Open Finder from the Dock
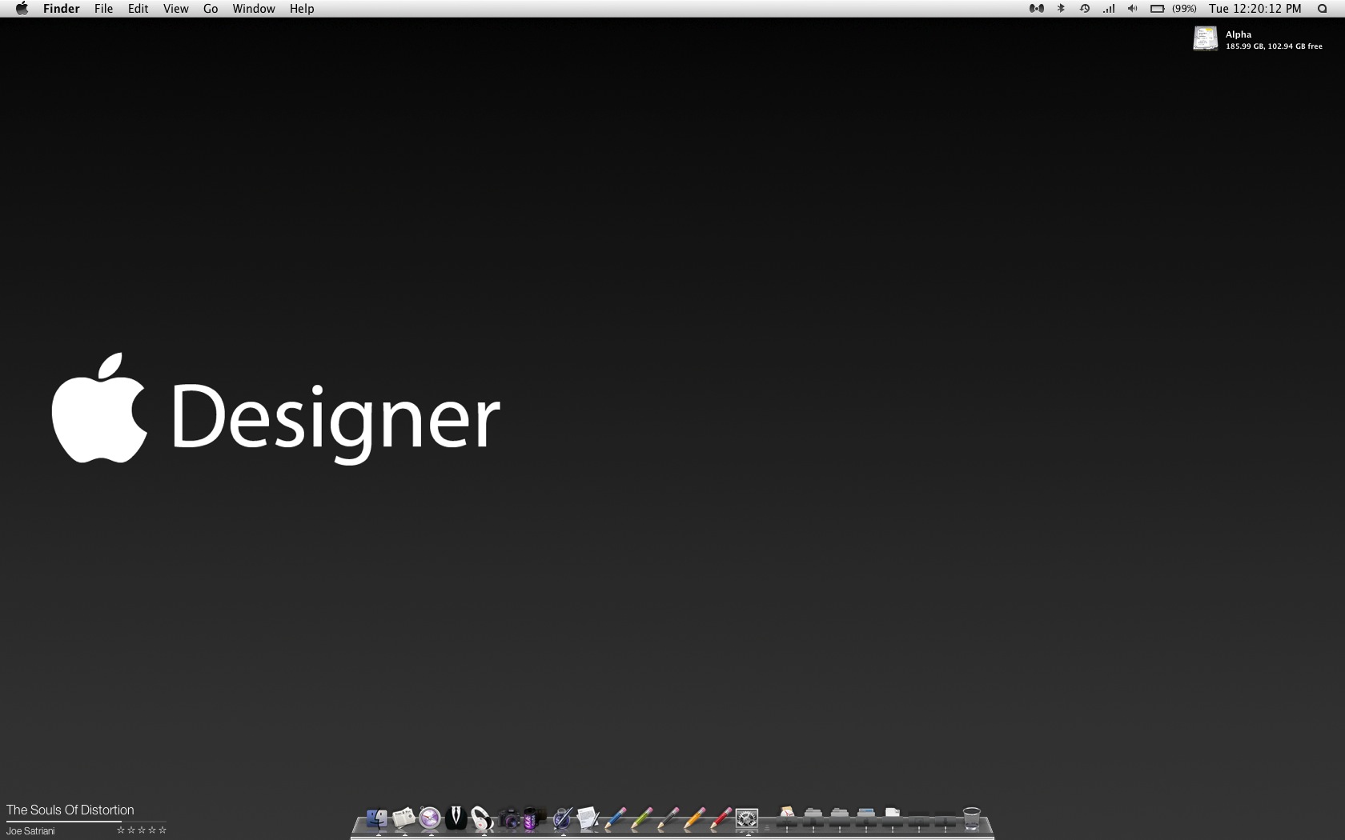This screenshot has width=1345, height=840. (x=376, y=818)
